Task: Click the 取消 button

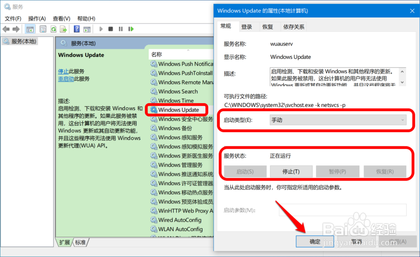Action: [357, 241]
